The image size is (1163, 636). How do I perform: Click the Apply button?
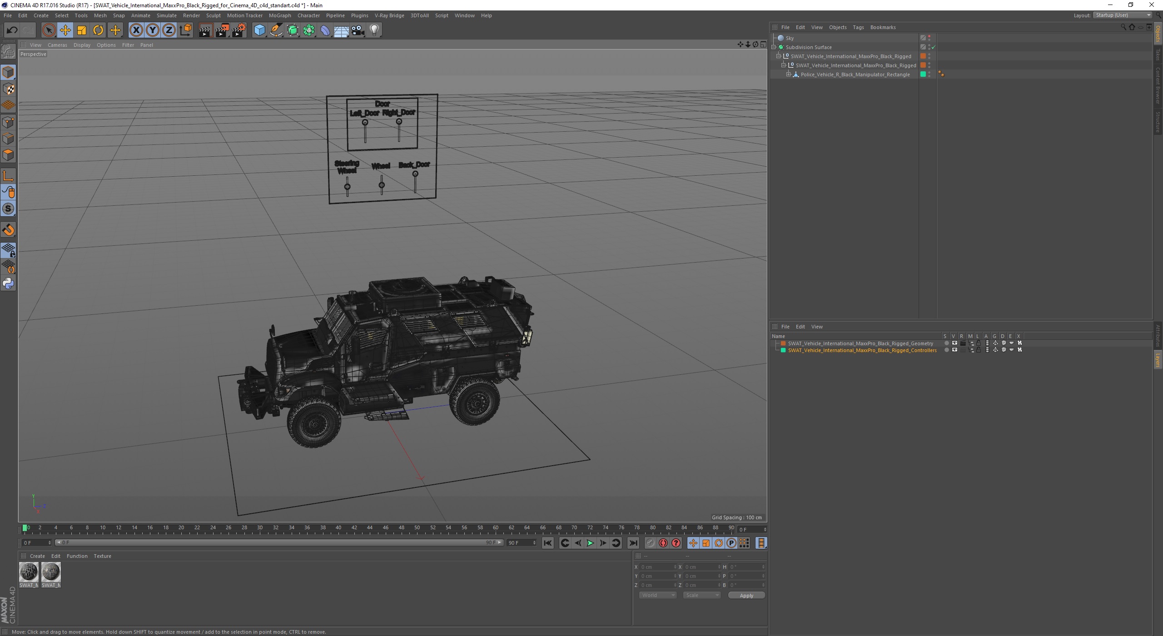point(746,595)
